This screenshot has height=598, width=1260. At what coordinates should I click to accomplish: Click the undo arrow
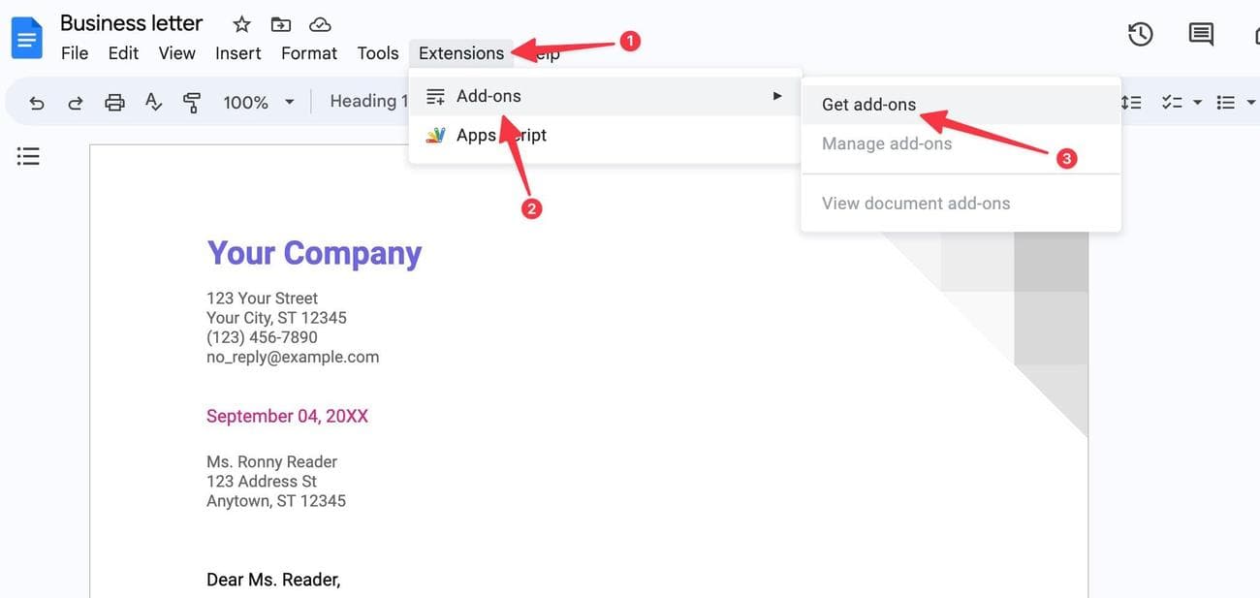(x=37, y=102)
